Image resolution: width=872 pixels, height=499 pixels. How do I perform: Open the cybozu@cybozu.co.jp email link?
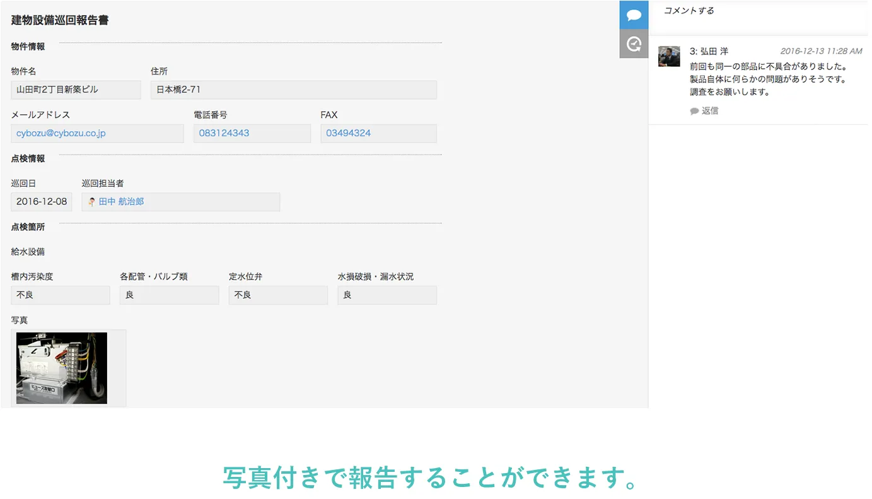[61, 133]
